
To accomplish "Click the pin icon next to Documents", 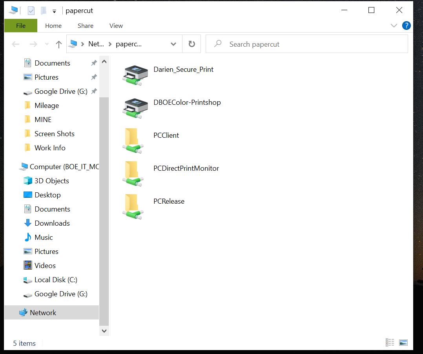I will [94, 63].
